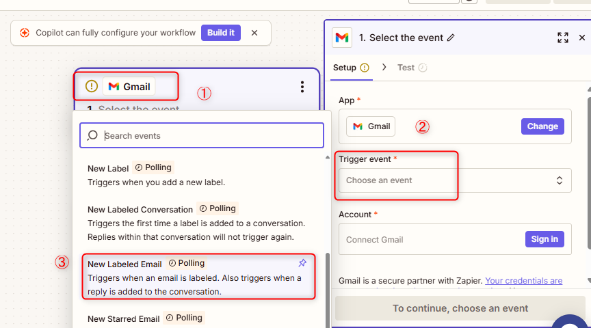This screenshot has width=591, height=328.
Task: Click the pin icon on New Labeled Email
Action: [x=302, y=263]
